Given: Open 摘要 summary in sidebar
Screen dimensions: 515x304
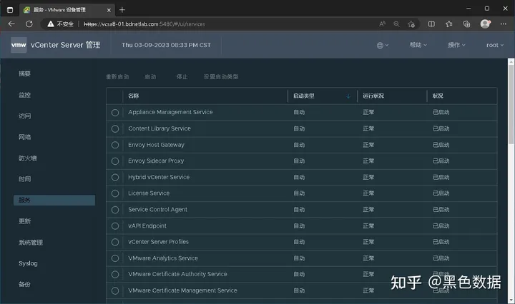Looking at the screenshot, I should tap(24, 74).
